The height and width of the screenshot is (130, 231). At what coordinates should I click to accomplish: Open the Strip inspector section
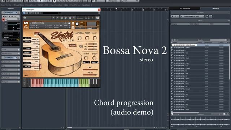(10, 66)
